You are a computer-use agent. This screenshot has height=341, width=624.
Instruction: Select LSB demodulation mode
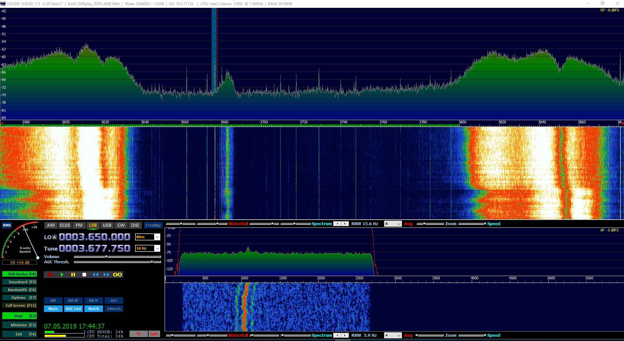[x=93, y=225]
